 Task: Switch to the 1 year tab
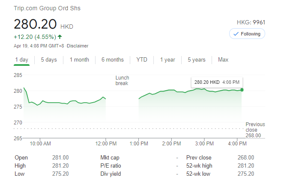point(167,60)
